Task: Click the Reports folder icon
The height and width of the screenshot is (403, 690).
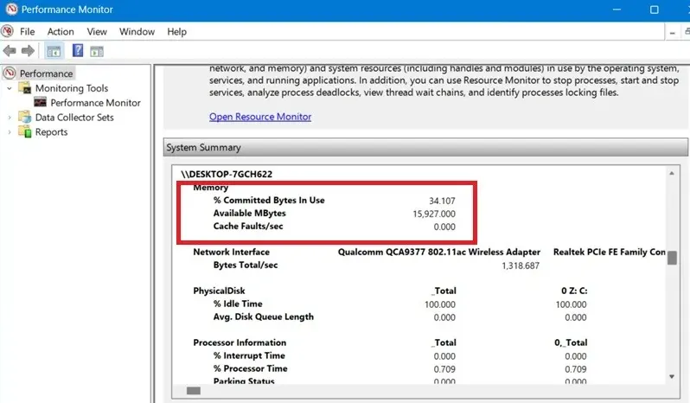Action: click(x=25, y=132)
